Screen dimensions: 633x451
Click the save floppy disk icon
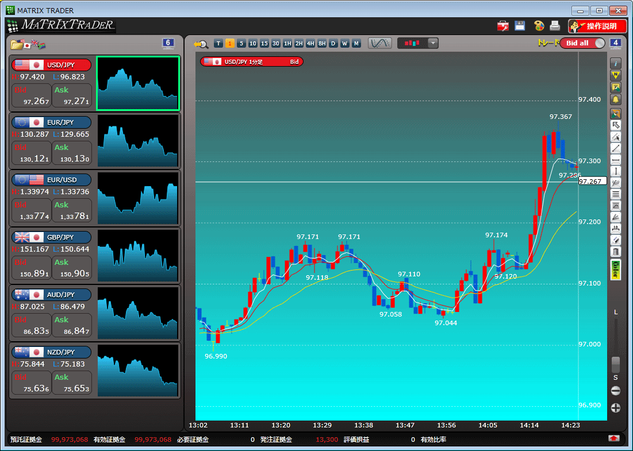(x=520, y=26)
